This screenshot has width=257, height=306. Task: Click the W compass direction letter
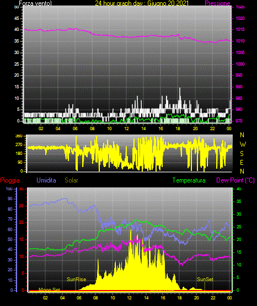[243, 144]
